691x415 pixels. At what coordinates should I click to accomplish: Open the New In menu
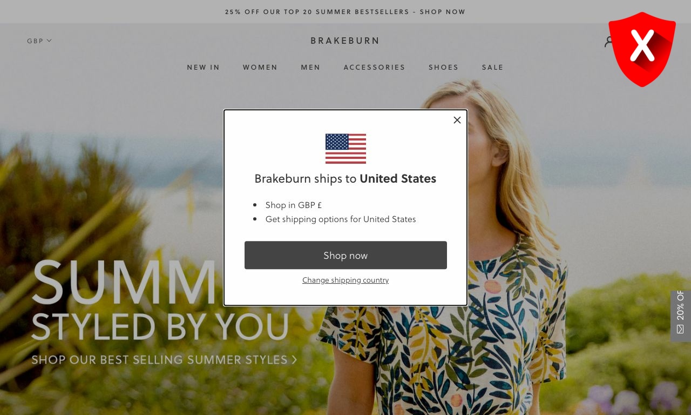pyautogui.click(x=204, y=68)
